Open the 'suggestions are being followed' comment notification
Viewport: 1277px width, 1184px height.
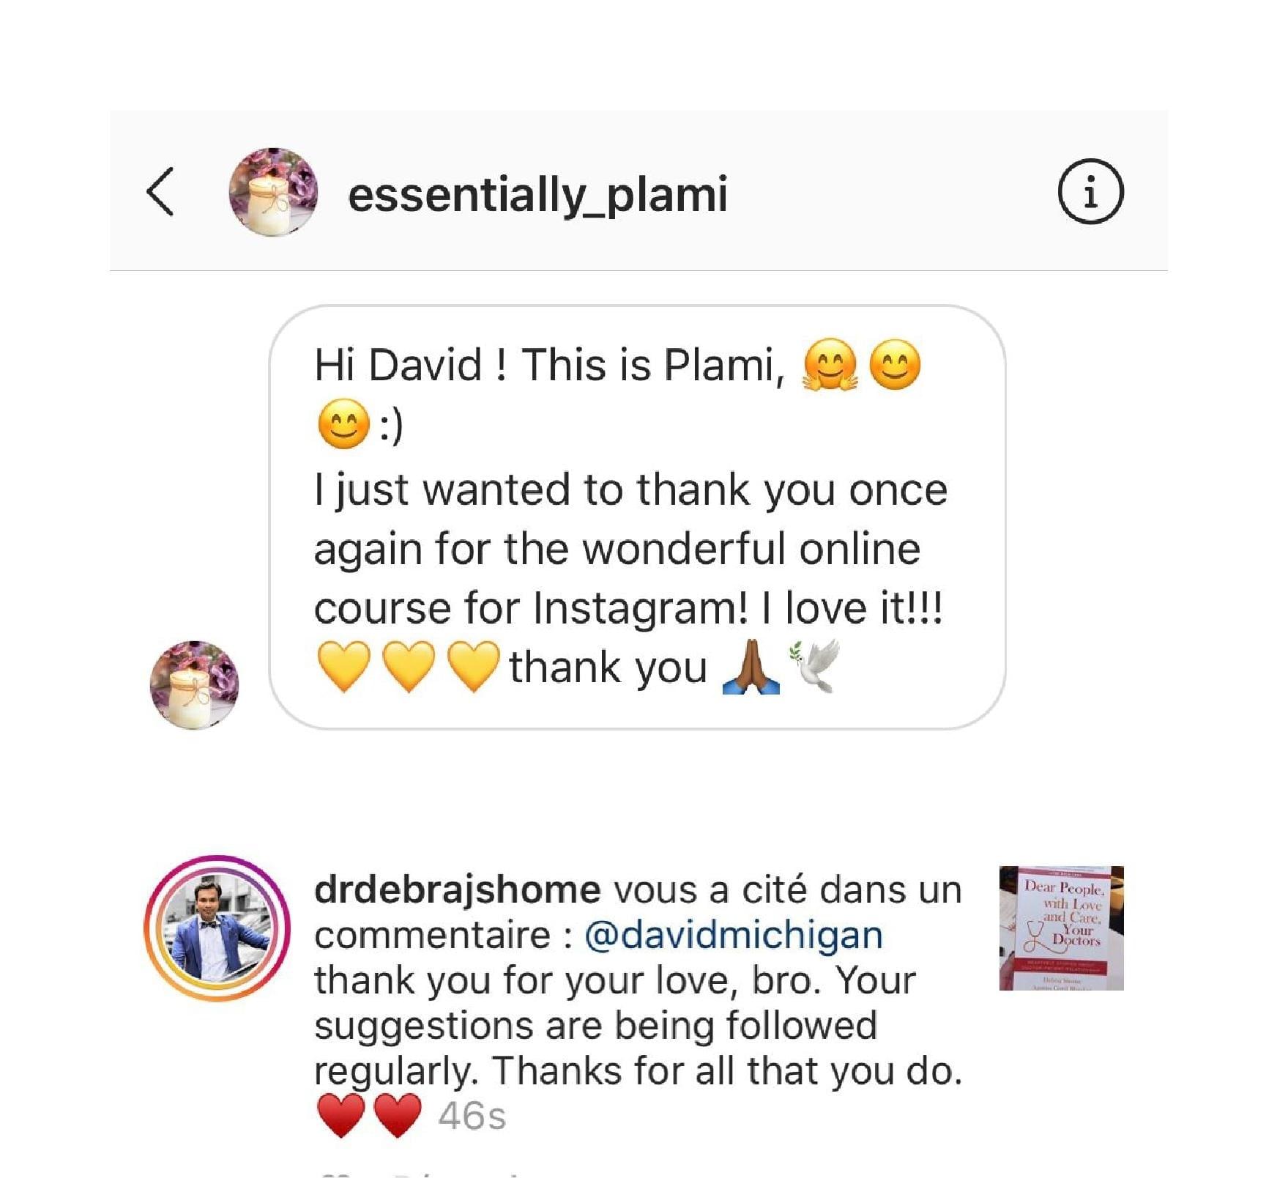[x=637, y=1004]
